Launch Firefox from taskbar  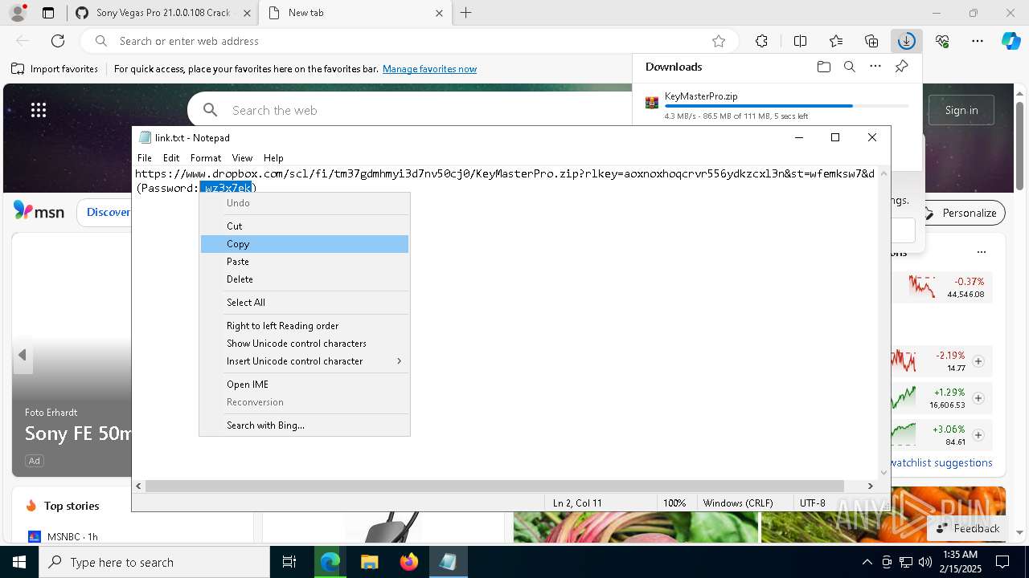point(408,562)
